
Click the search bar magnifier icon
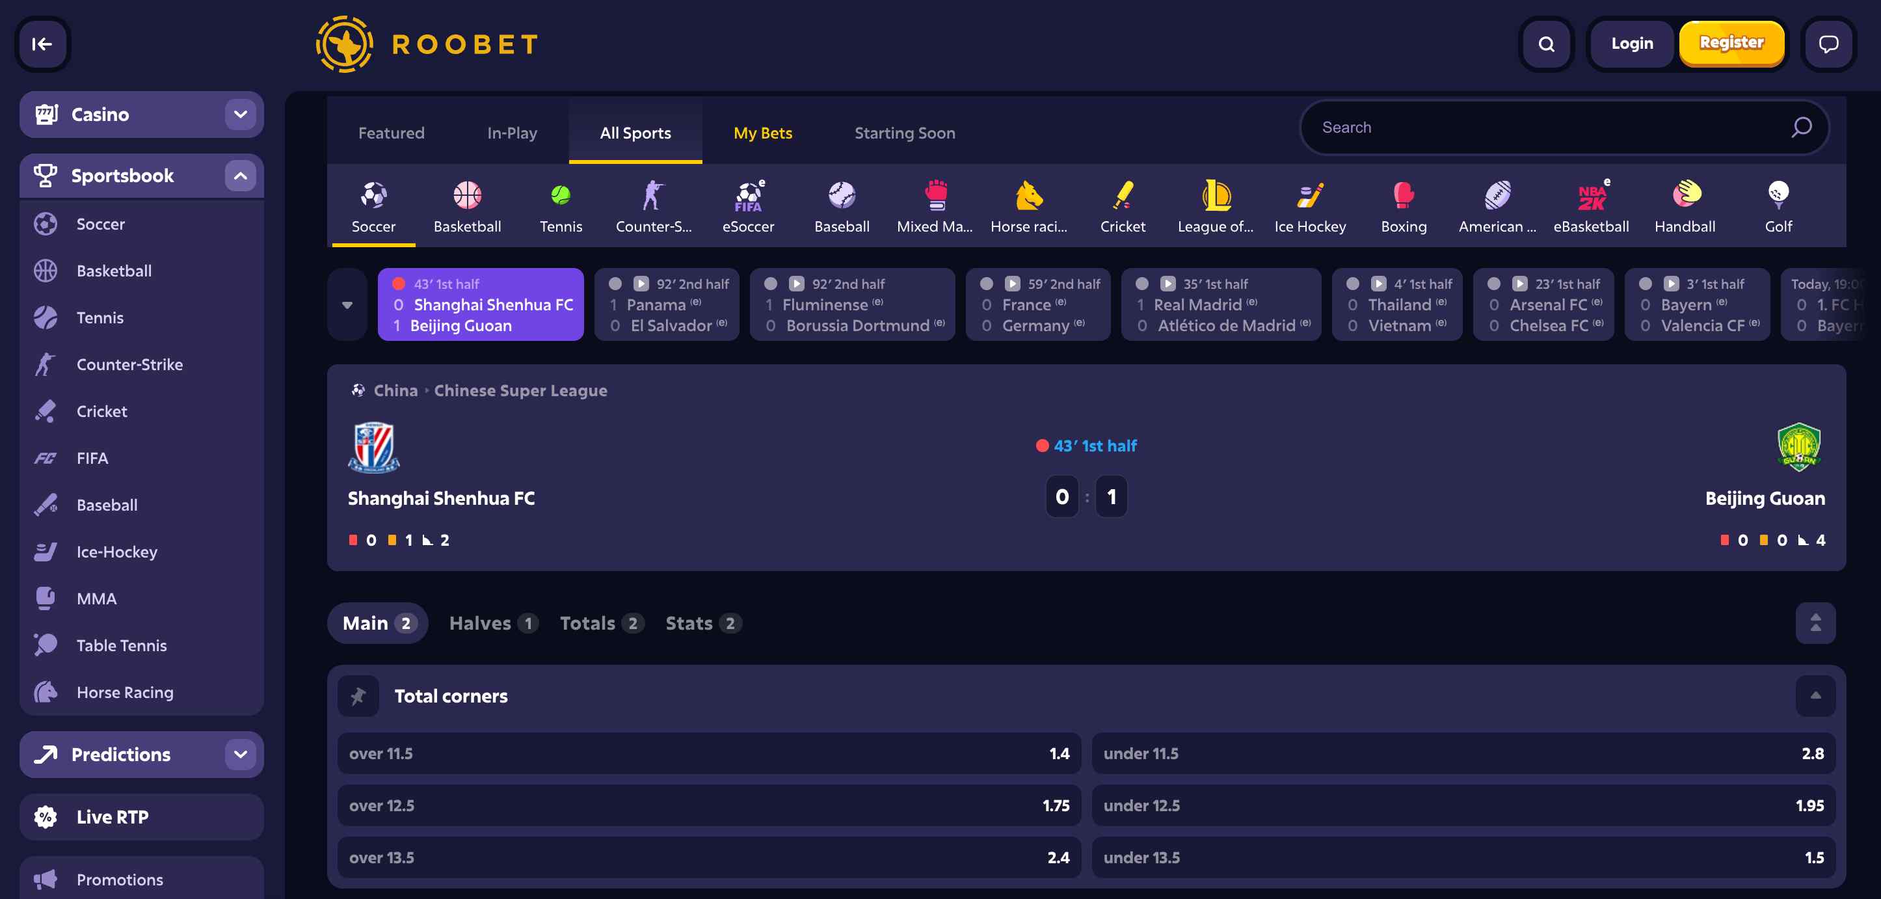click(x=1801, y=127)
